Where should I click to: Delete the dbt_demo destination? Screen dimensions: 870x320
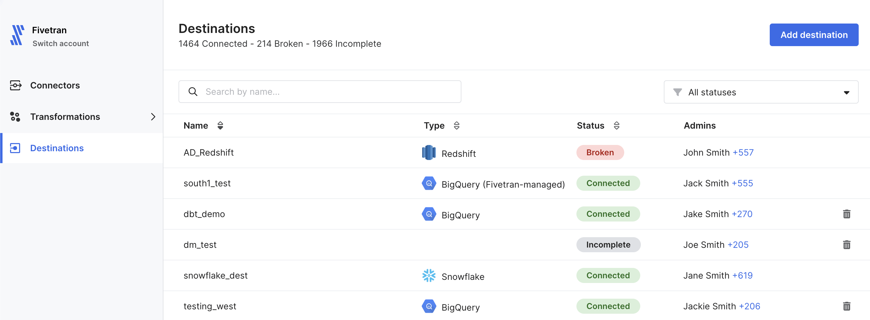pyautogui.click(x=846, y=214)
